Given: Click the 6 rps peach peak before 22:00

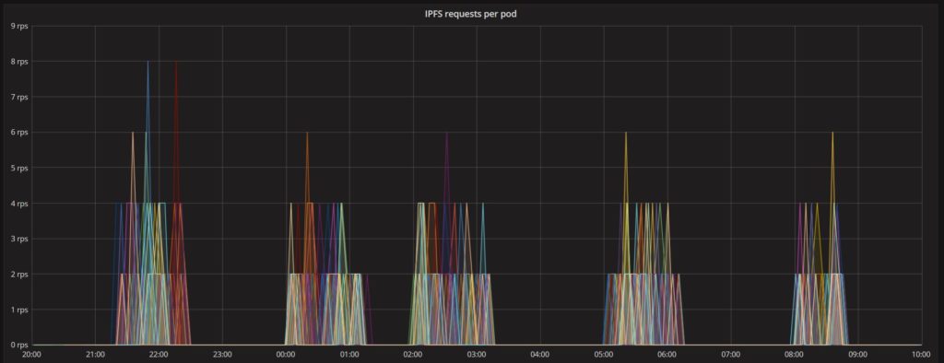Looking at the screenshot, I should pos(133,133).
